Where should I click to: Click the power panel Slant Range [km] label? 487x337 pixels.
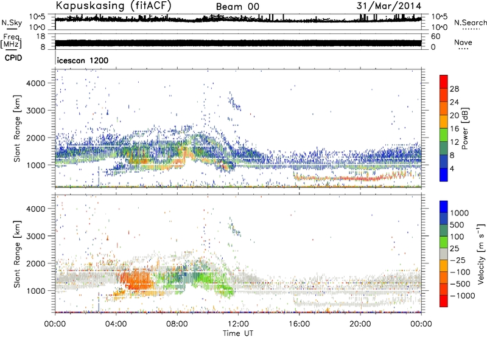(x=17, y=128)
